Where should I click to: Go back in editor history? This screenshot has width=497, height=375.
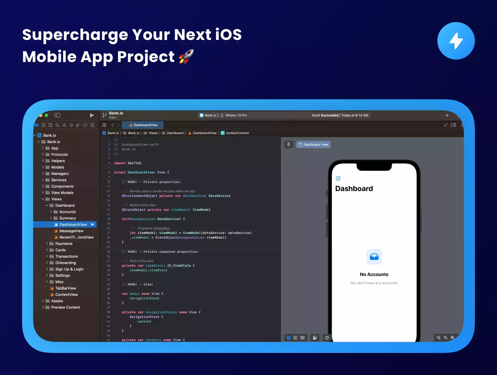click(x=112, y=125)
